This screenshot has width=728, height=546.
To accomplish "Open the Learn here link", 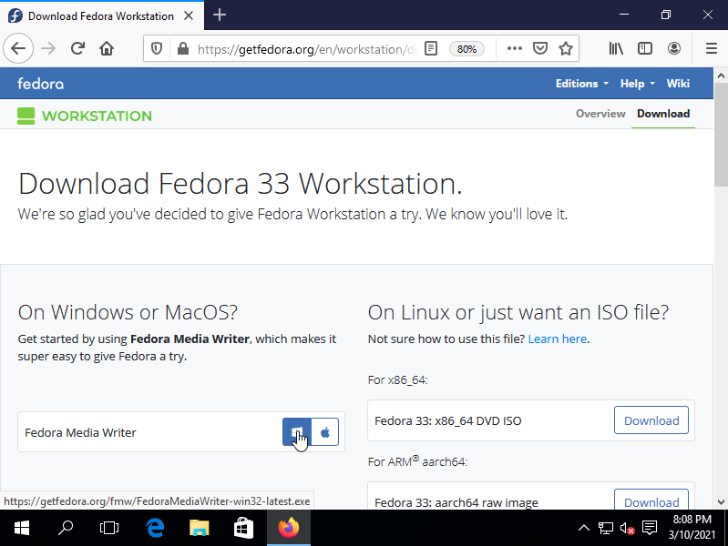I will [x=557, y=339].
